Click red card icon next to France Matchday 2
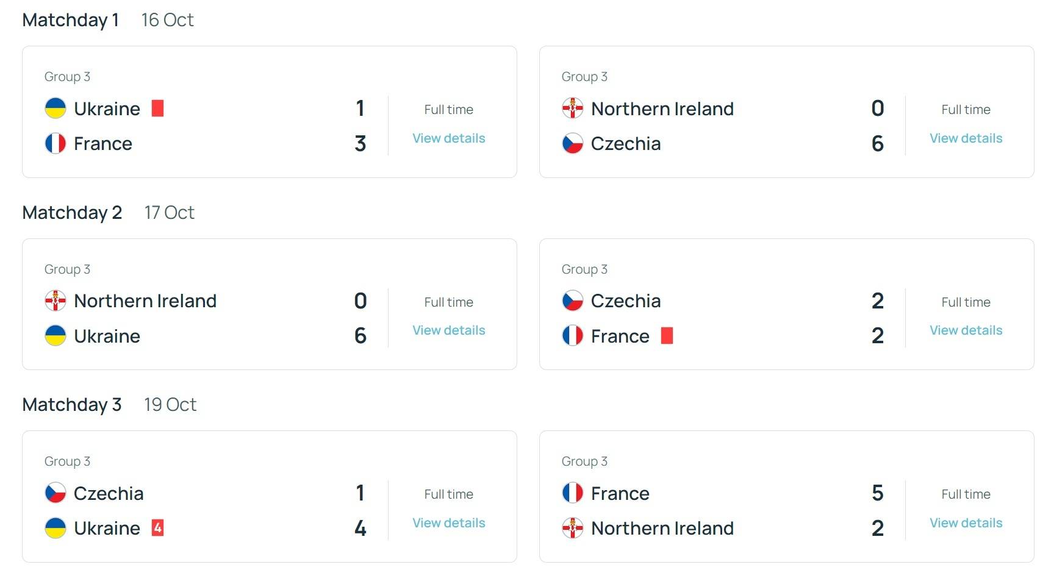The width and height of the screenshot is (1040, 570). (667, 336)
